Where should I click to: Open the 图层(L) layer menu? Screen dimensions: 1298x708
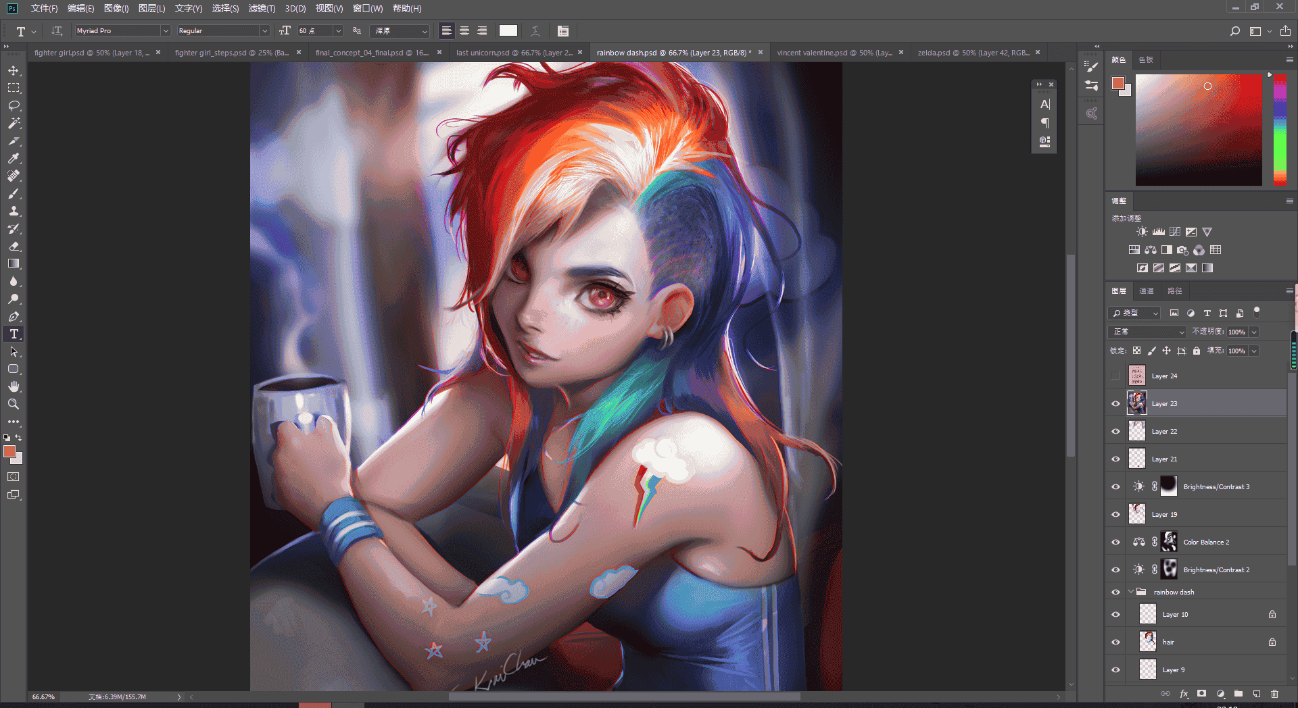pos(151,8)
